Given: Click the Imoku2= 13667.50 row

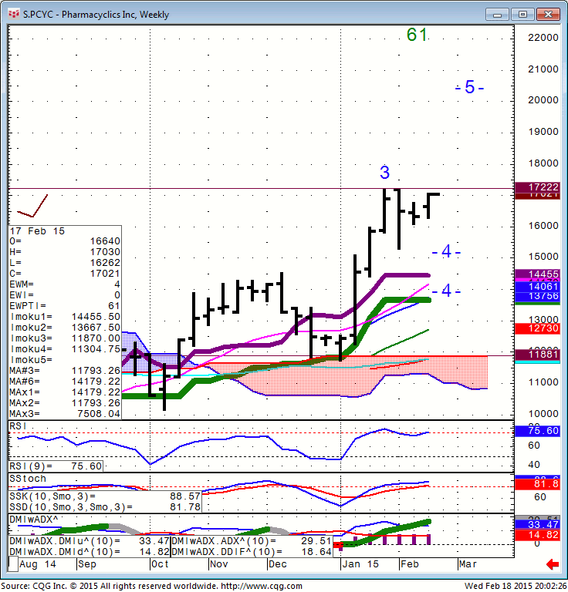Looking at the screenshot, I should pos(65,328).
